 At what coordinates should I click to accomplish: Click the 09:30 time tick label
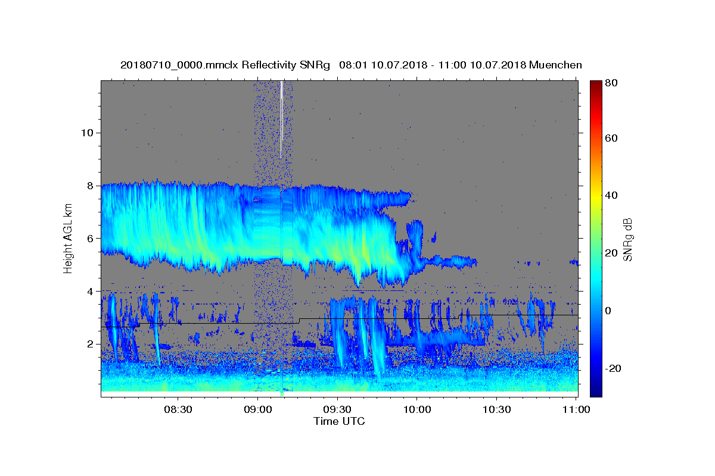(337, 410)
